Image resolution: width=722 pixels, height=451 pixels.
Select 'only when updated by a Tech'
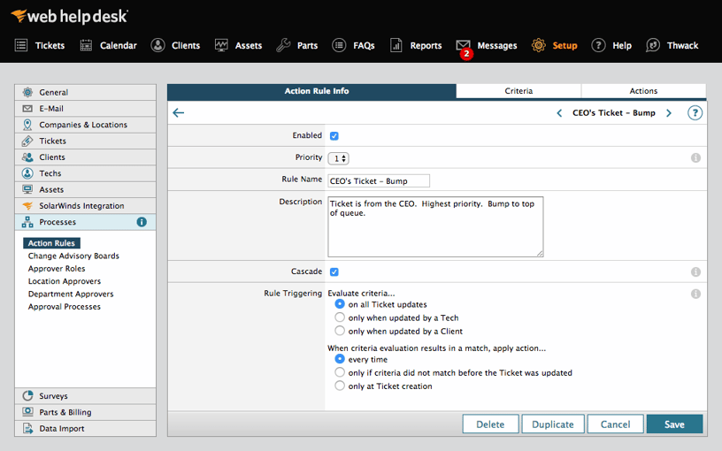click(340, 317)
